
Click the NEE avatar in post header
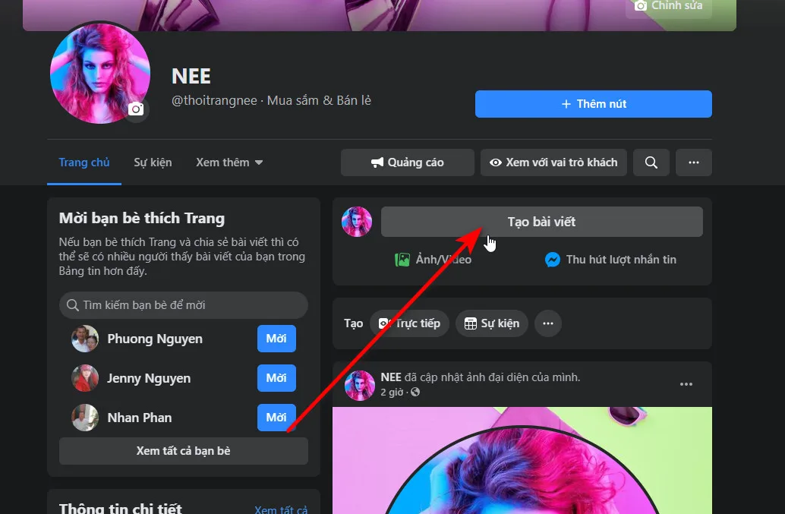coord(359,386)
